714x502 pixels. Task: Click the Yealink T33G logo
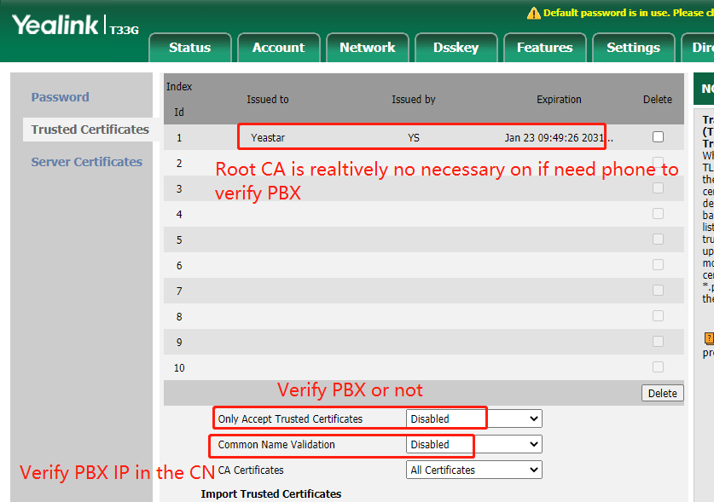pyautogui.click(x=75, y=25)
